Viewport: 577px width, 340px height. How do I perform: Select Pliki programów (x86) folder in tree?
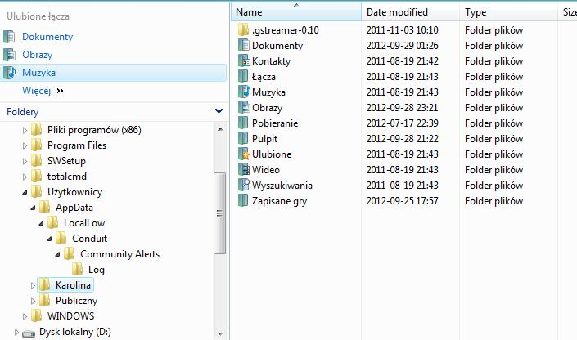tap(94, 130)
